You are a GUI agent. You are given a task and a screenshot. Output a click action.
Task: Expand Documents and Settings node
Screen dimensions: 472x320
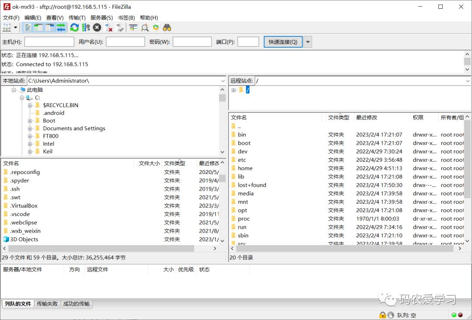tap(30, 129)
